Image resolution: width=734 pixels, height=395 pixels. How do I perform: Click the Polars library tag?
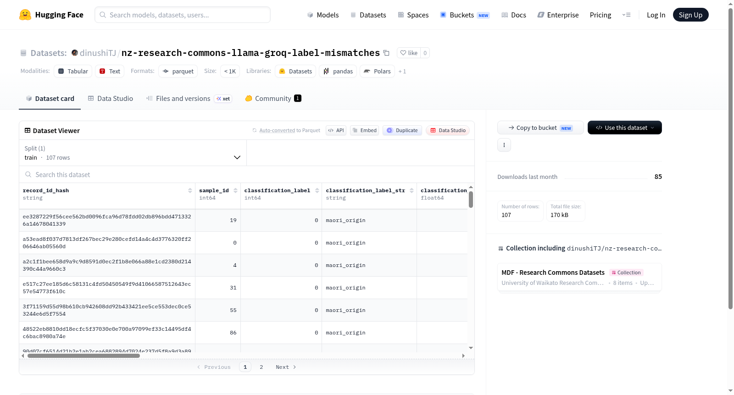tap(377, 71)
